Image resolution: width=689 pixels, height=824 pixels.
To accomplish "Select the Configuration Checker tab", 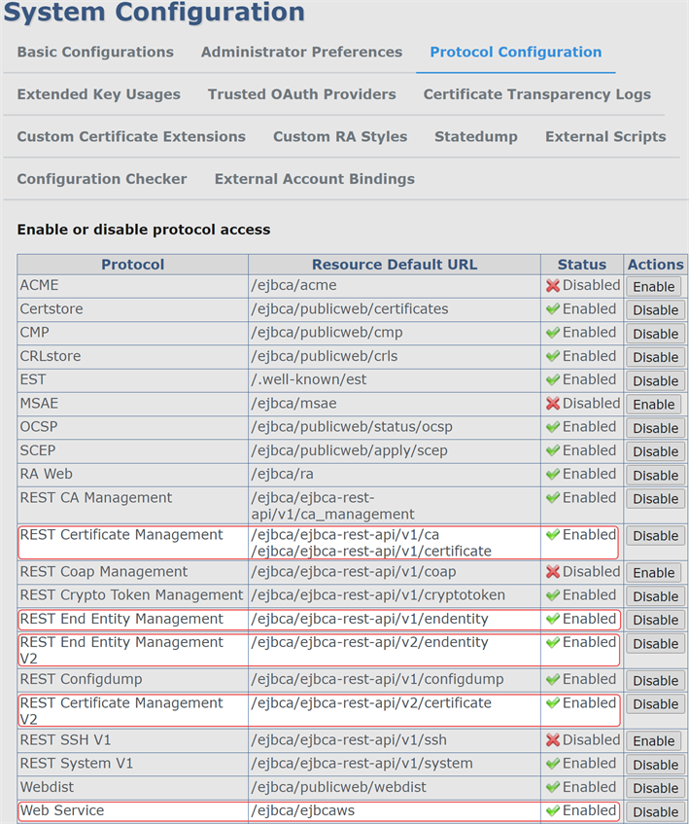I will tap(102, 179).
